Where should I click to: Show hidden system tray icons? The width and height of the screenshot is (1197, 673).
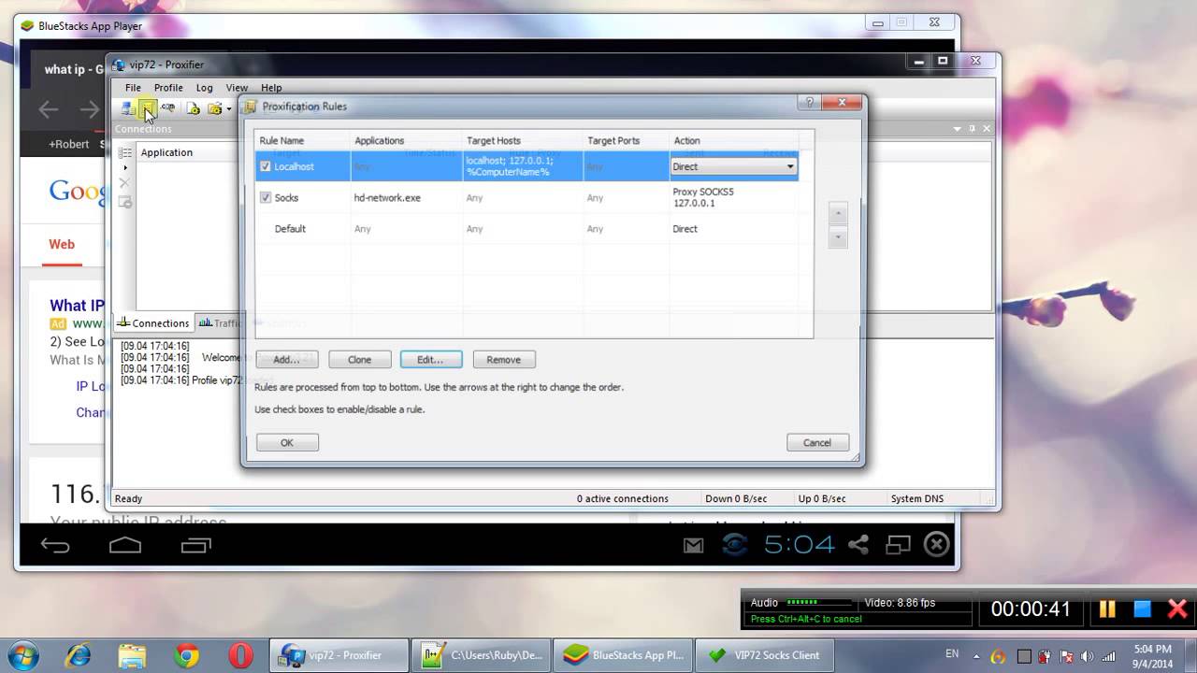976,656
